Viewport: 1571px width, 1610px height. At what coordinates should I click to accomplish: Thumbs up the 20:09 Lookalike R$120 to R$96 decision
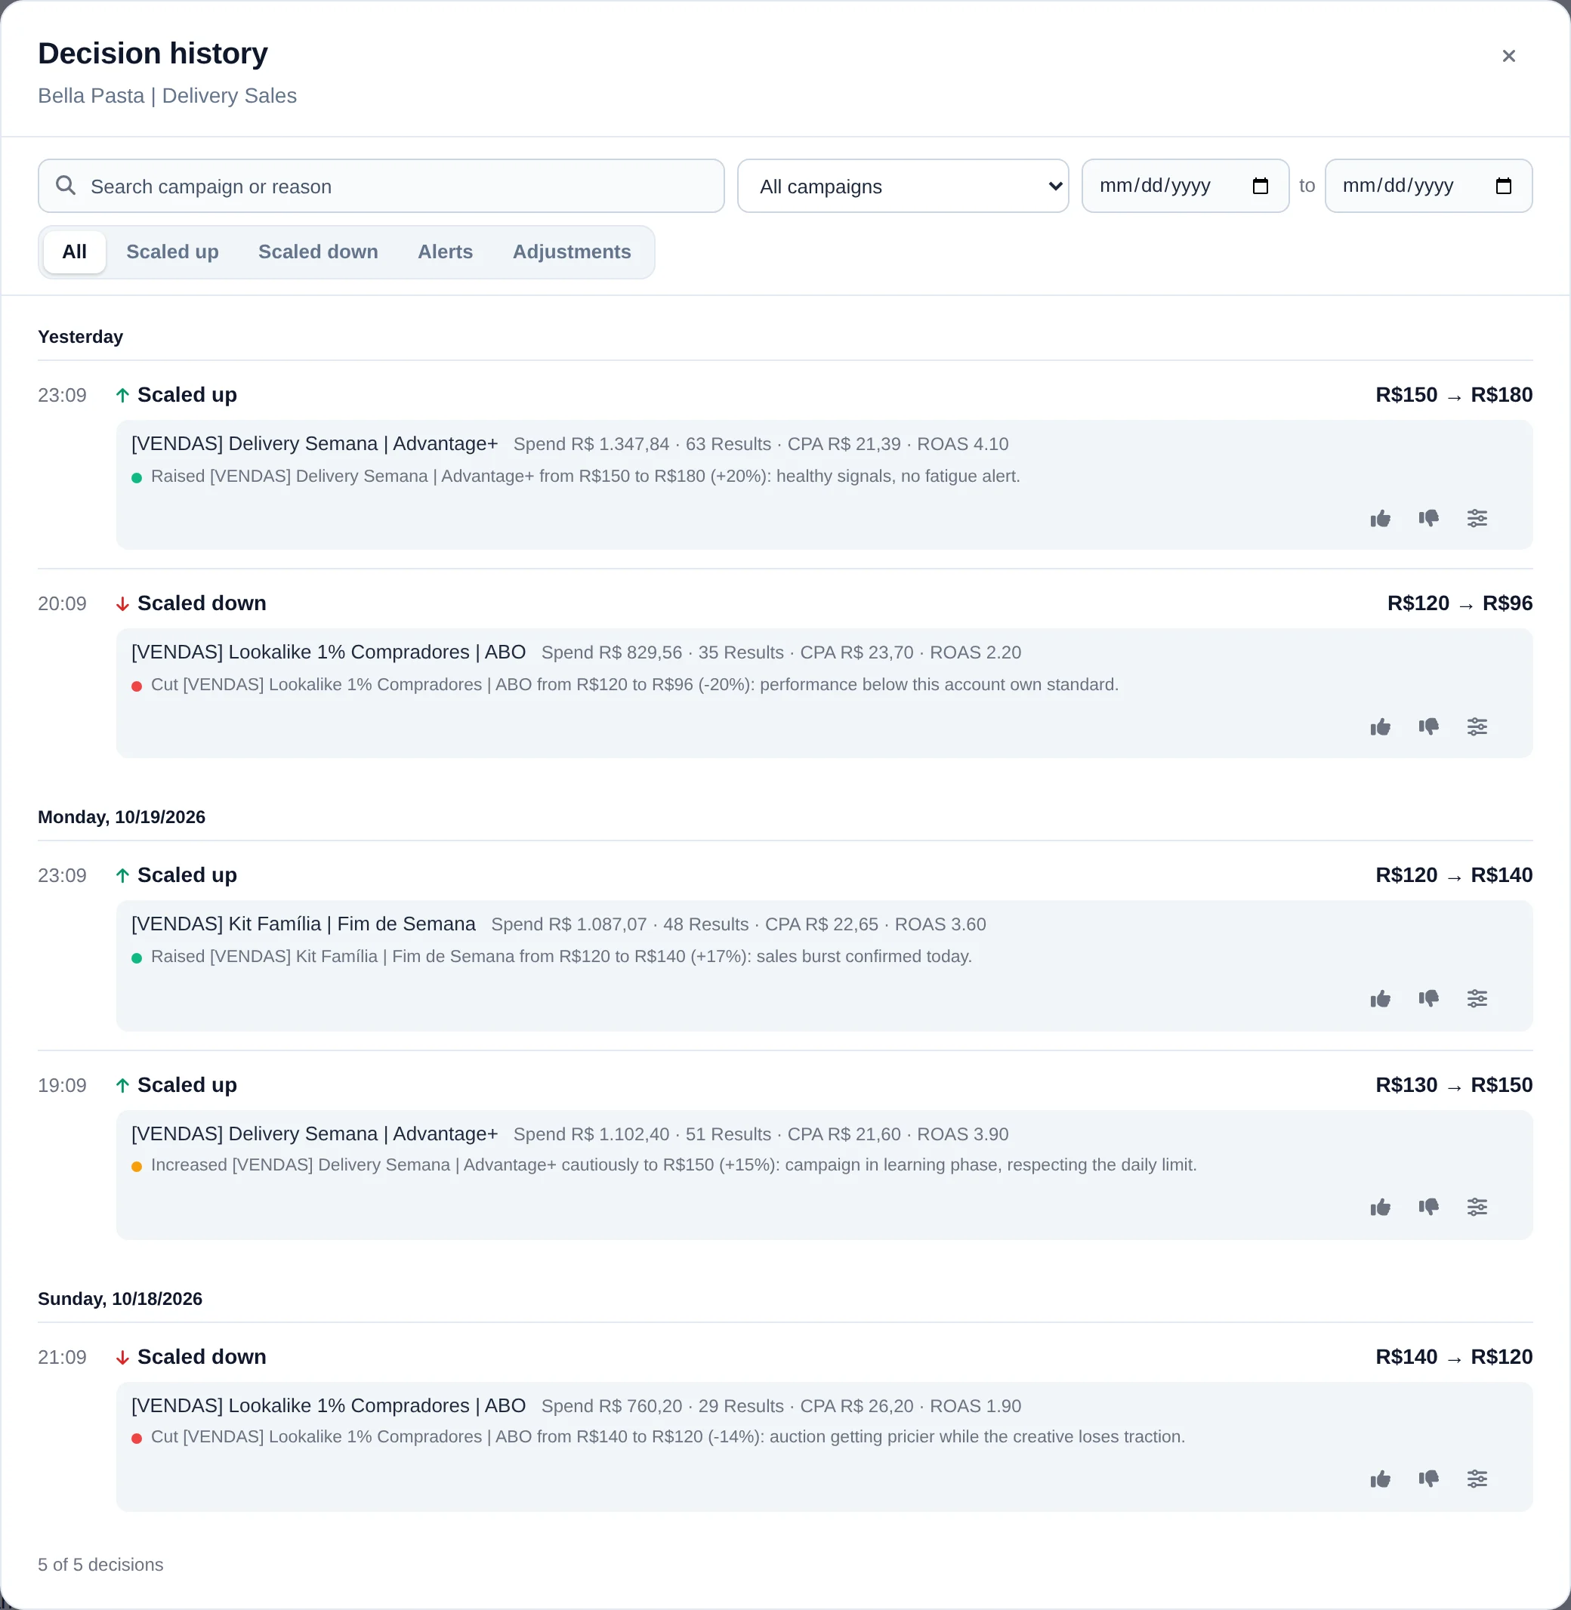1381,726
